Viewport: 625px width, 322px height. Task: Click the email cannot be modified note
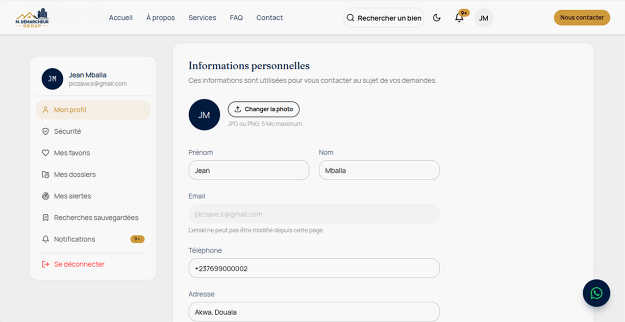click(x=256, y=230)
